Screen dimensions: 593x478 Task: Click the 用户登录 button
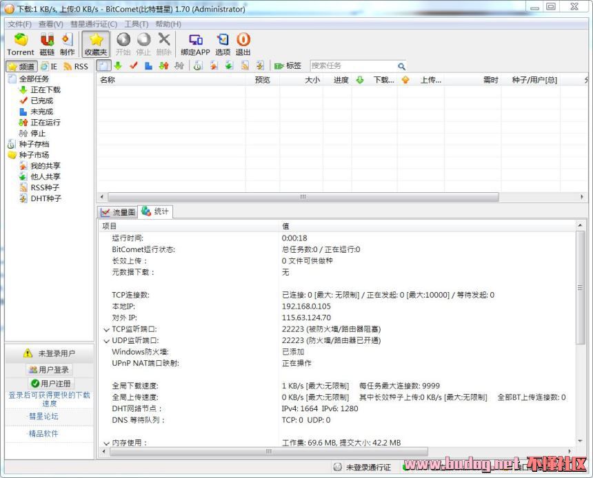pyautogui.click(x=49, y=370)
